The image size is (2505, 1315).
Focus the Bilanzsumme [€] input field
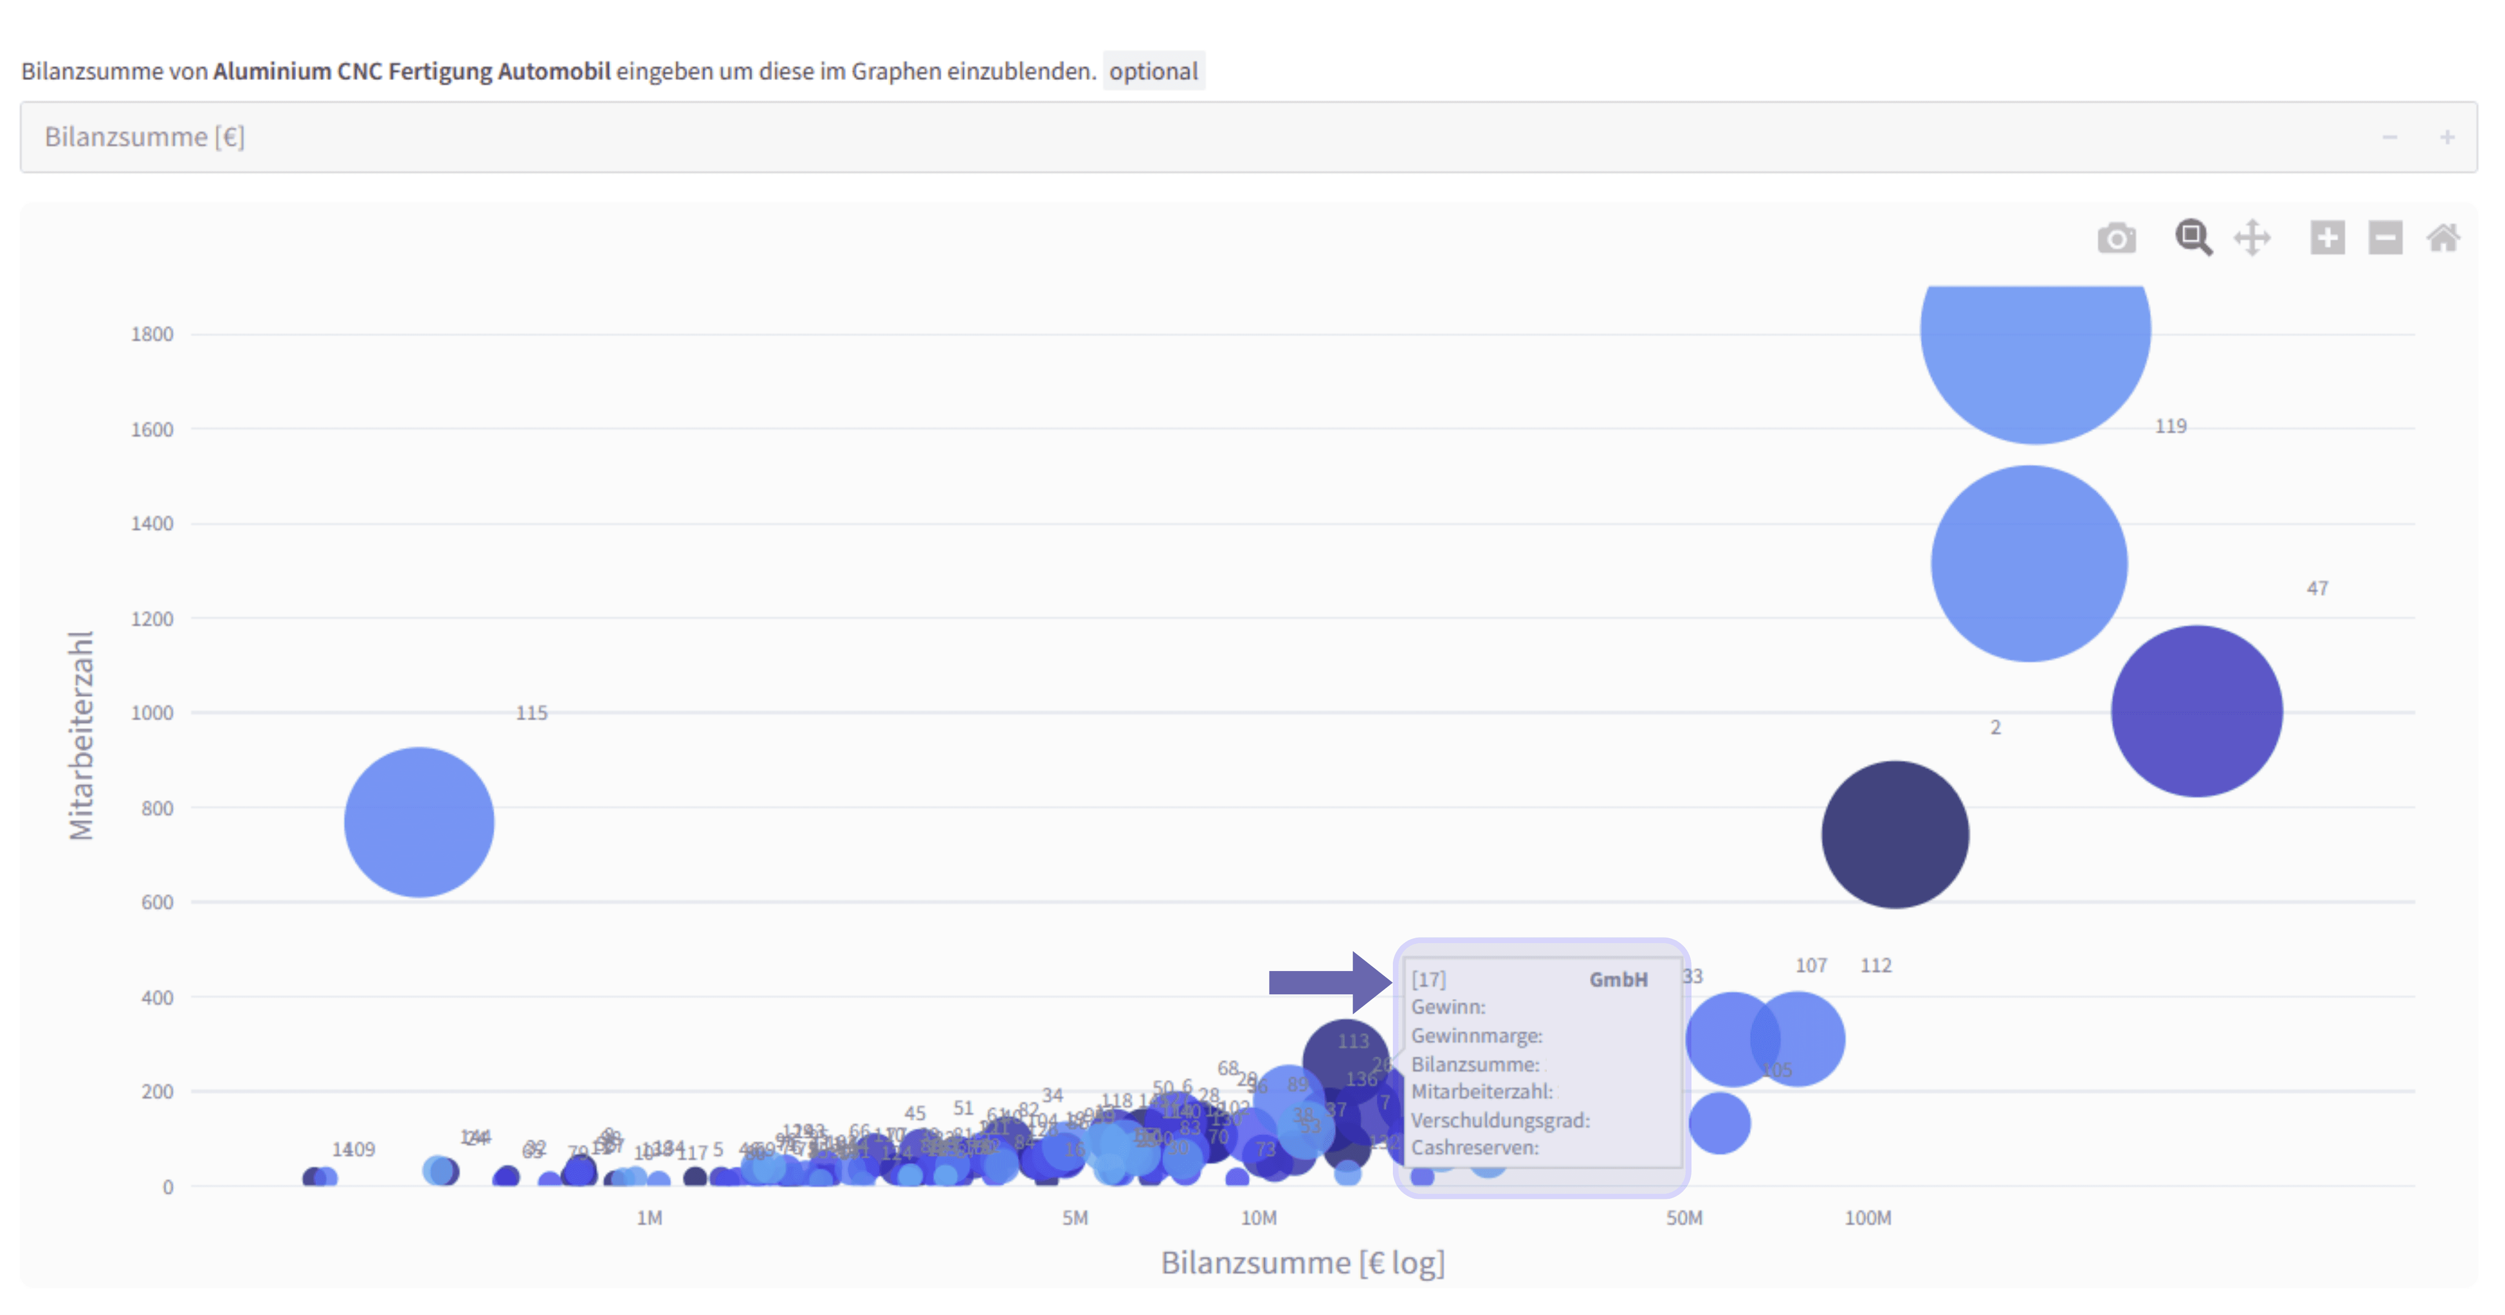1167,137
